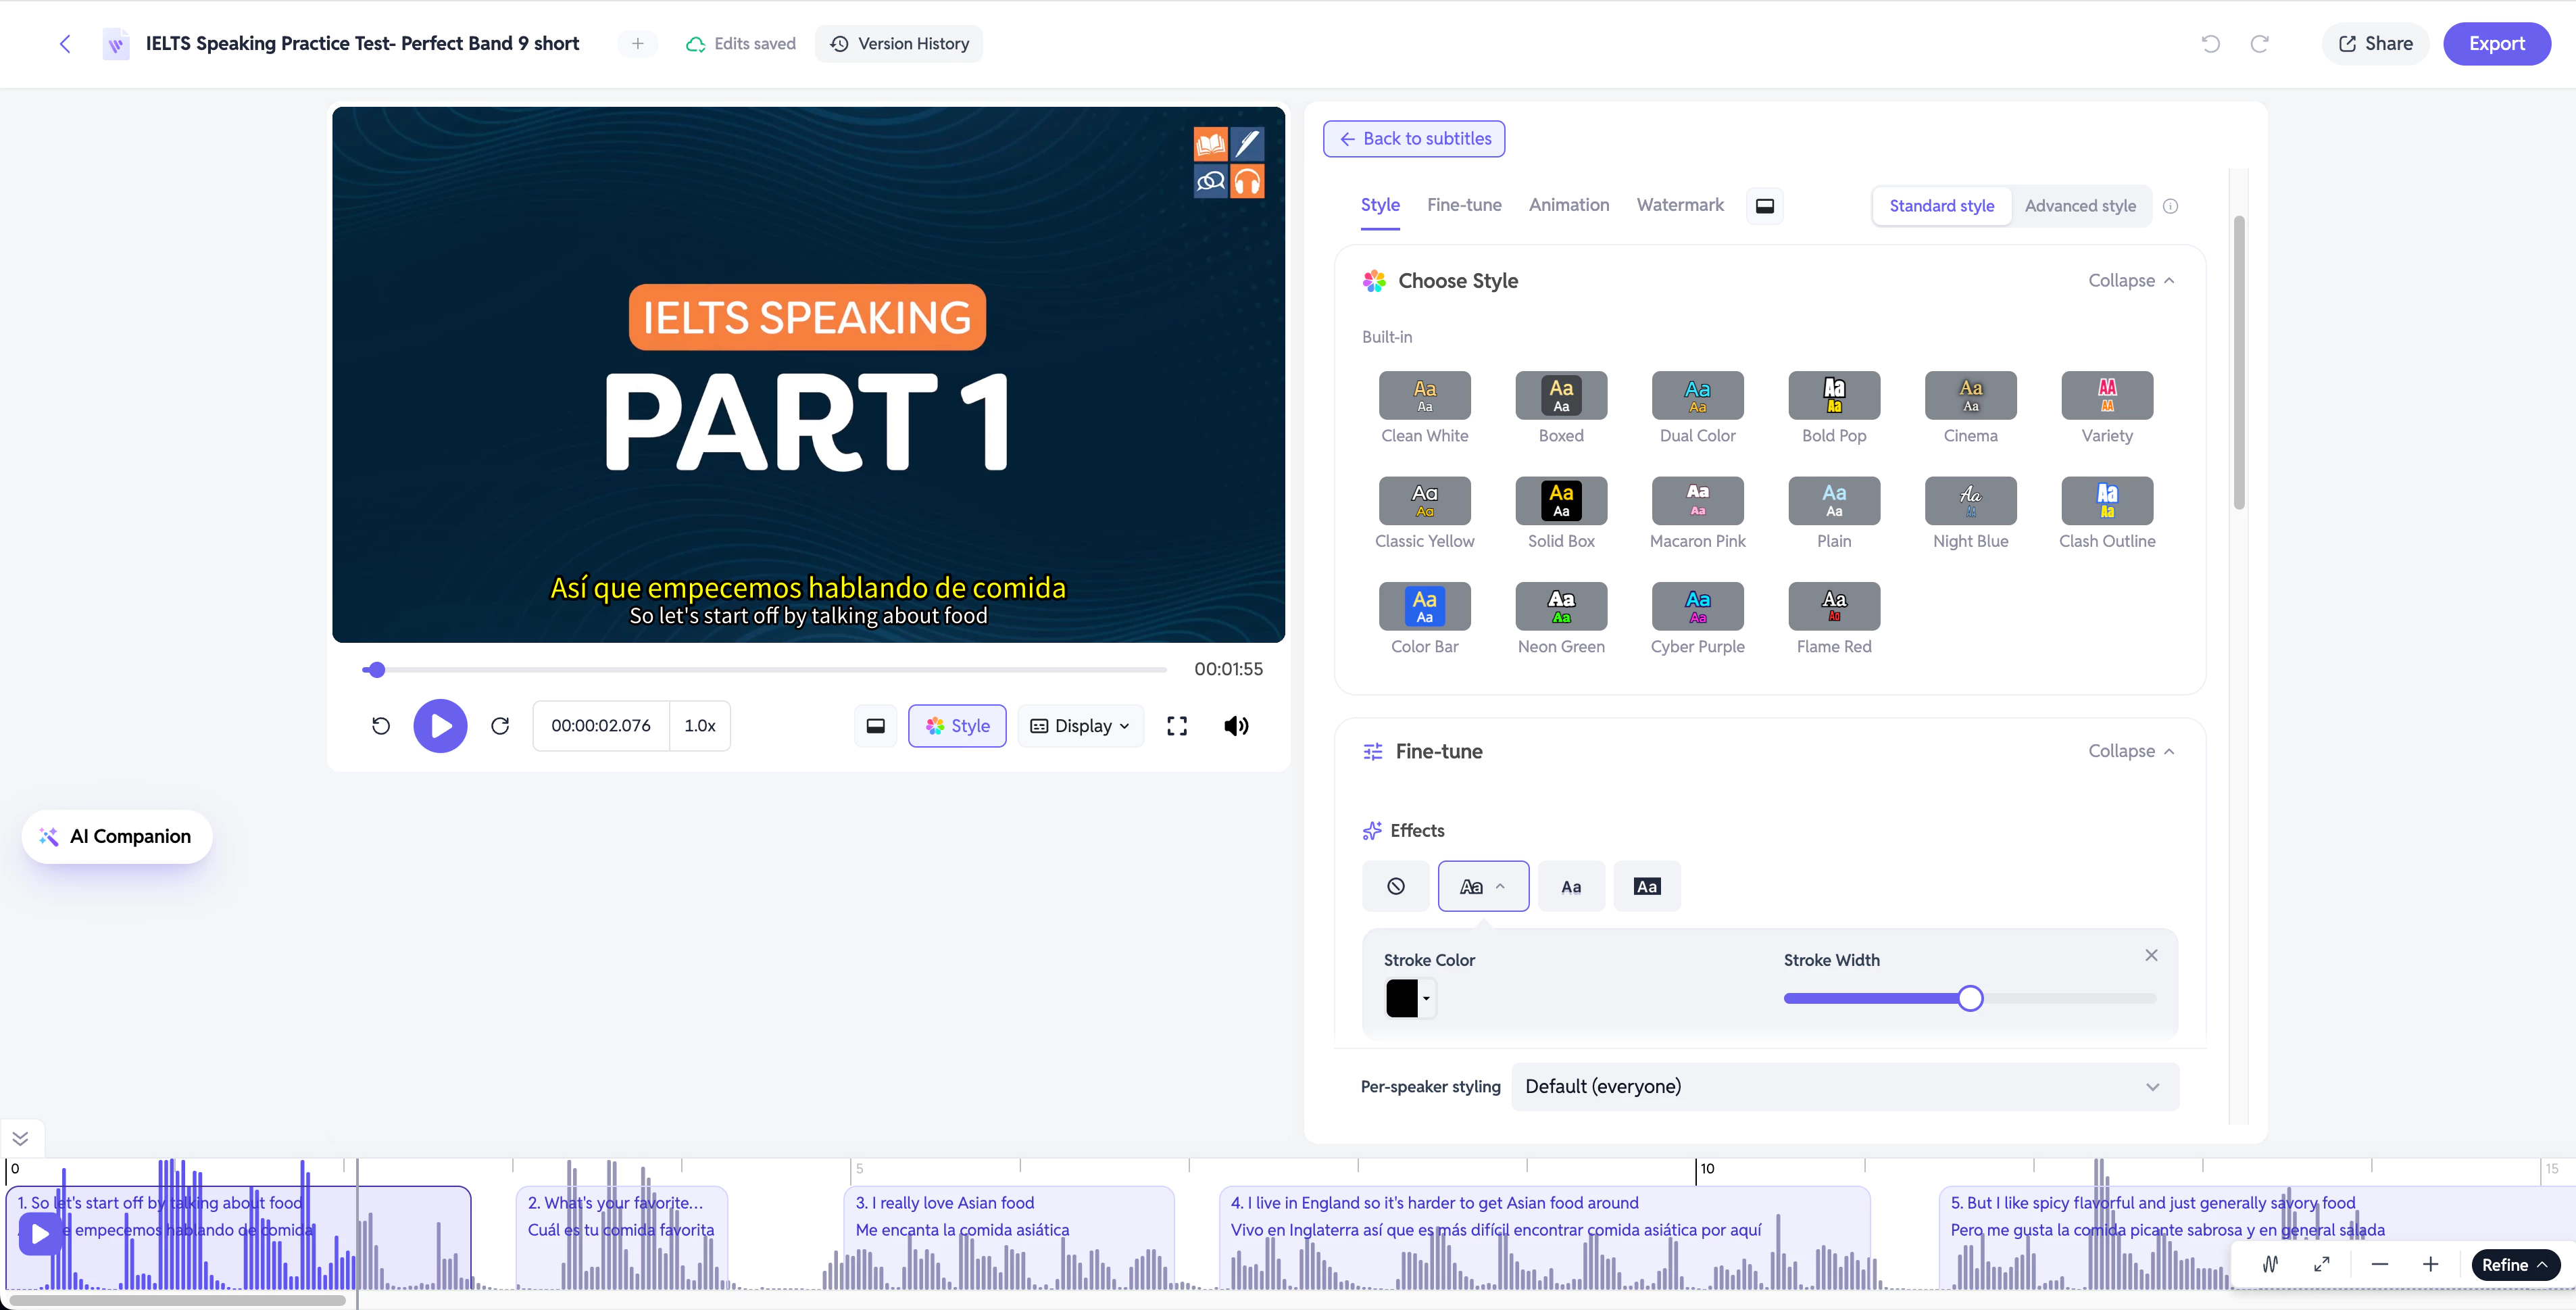2576x1310 pixels.
Task: Click Back to subtitles button
Action: click(1414, 139)
